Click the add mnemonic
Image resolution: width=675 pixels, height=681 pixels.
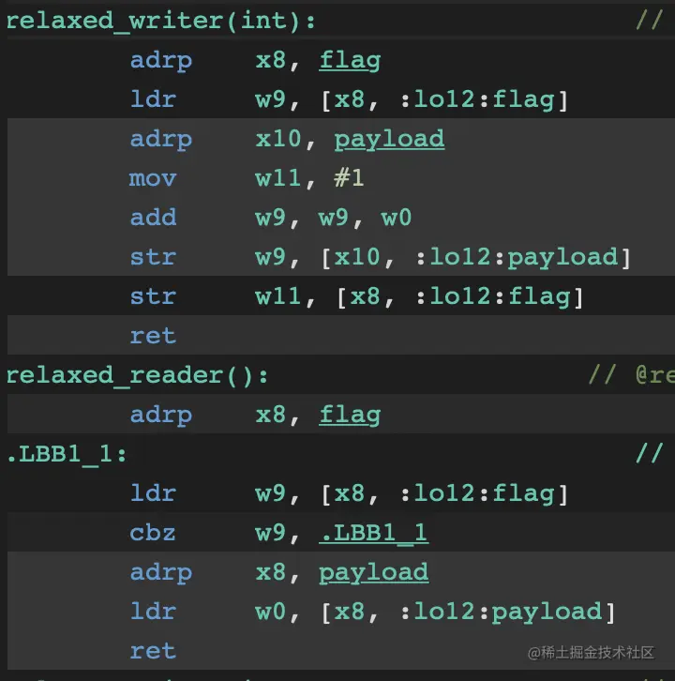tap(153, 218)
